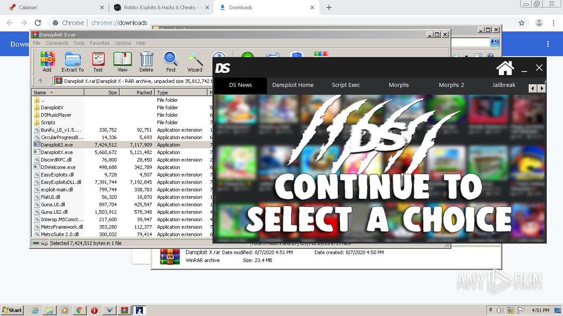563x316 pixels.
Task: Open WinRAR File menu
Action: [x=37, y=43]
